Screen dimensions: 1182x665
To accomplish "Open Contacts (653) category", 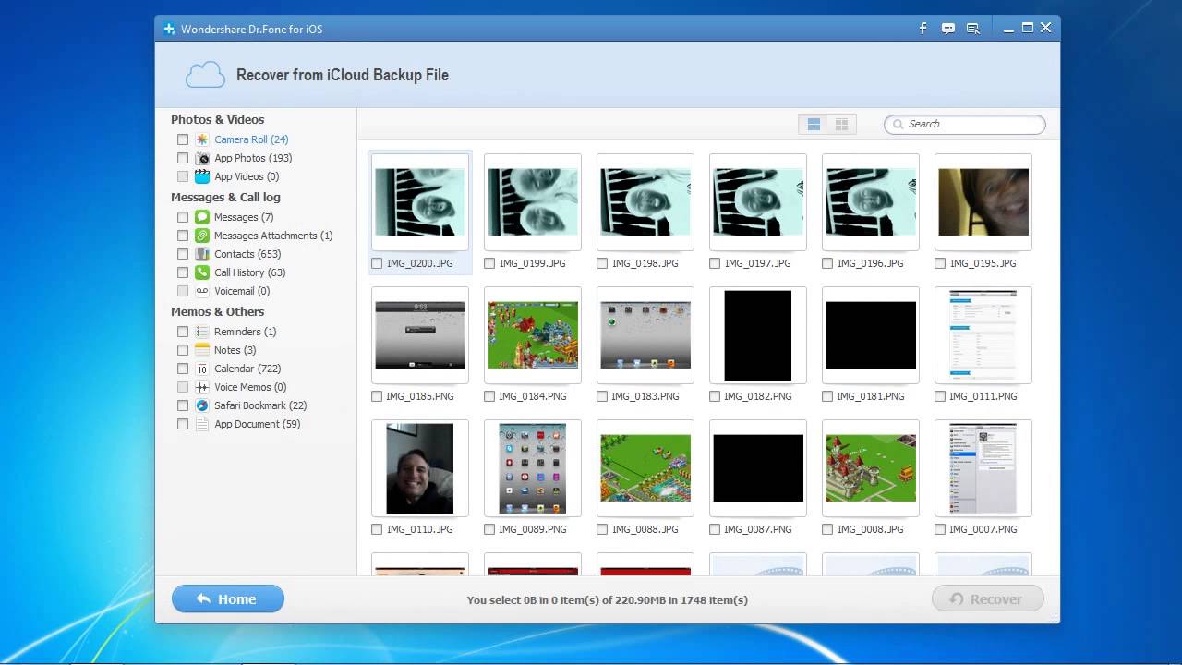I will [247, 254].
